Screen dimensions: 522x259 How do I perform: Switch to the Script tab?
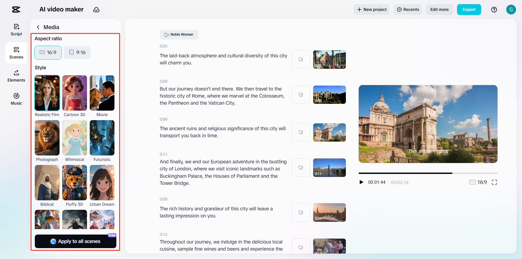coord(16,30)
